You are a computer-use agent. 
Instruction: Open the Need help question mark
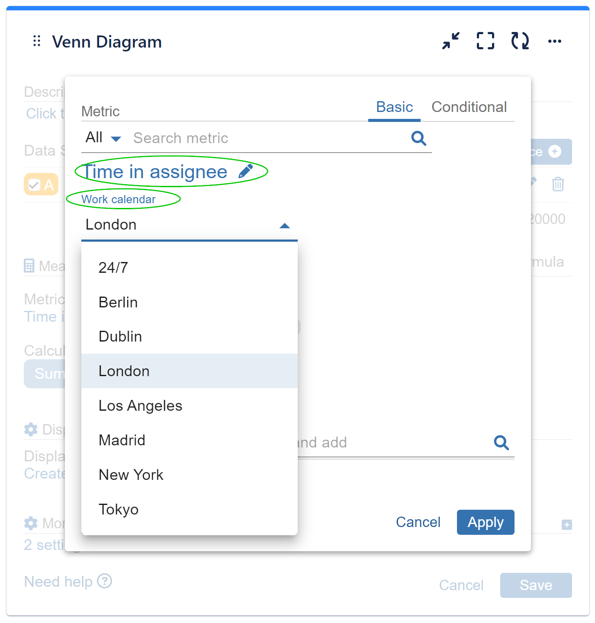(x=105, y=582)
